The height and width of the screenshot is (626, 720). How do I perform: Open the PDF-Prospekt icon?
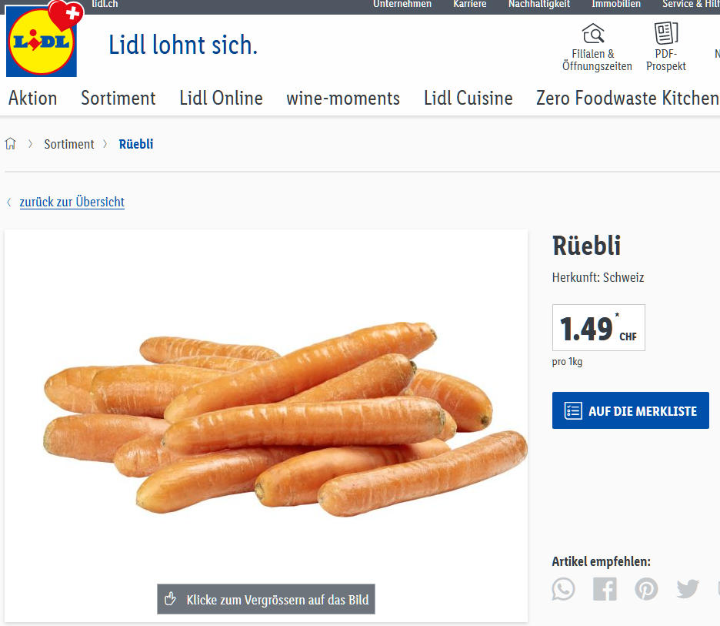(x=665, y=33)
